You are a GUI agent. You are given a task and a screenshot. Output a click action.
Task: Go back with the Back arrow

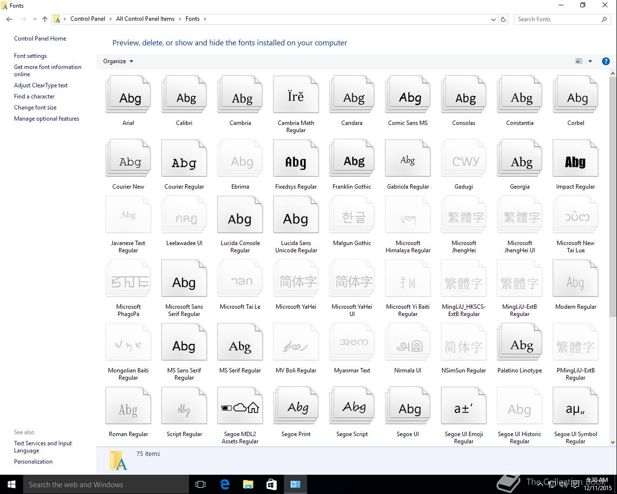(x=9, y=19)
